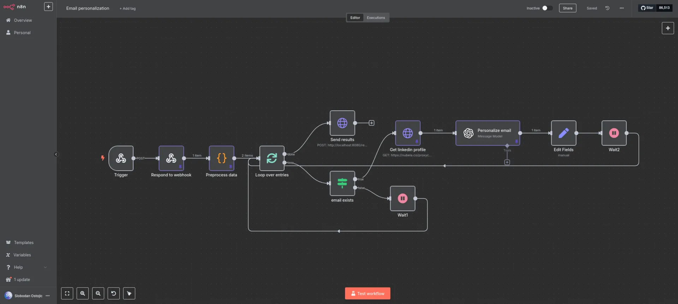Image resolution: width=678 pixels, height=304 pixels.
Task: Select the Wait1 node
Action: (403, 199)
